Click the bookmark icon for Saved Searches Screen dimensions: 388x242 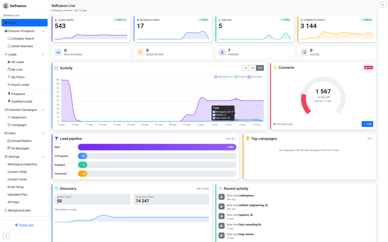click(9, 46)
